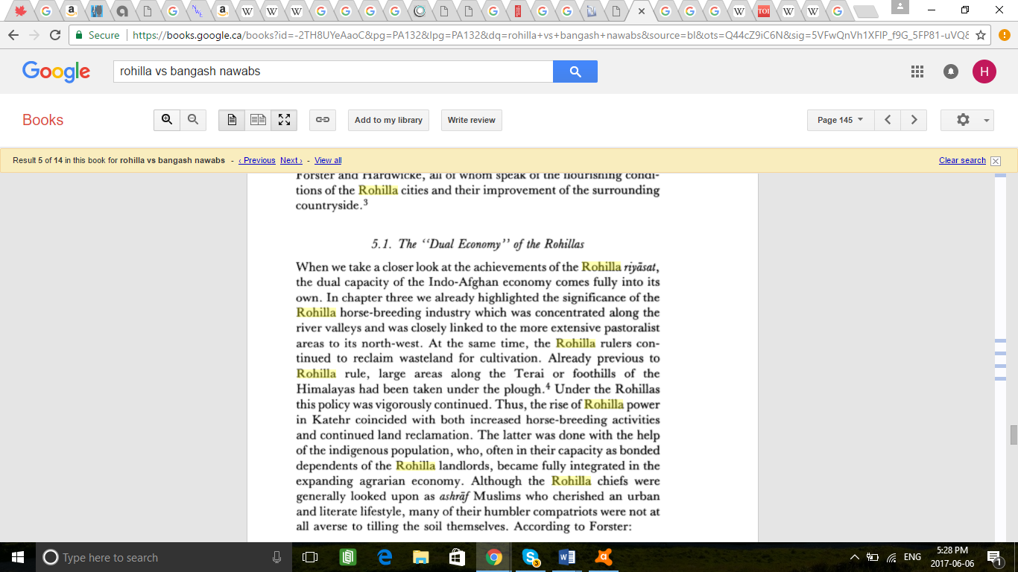The height and width of the screenshot is (572, 1018).
Task: Click the Write review button
Action: [x=472, y=120]
